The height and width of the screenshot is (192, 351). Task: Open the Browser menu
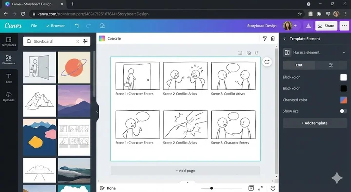click(x=56, y=26)
